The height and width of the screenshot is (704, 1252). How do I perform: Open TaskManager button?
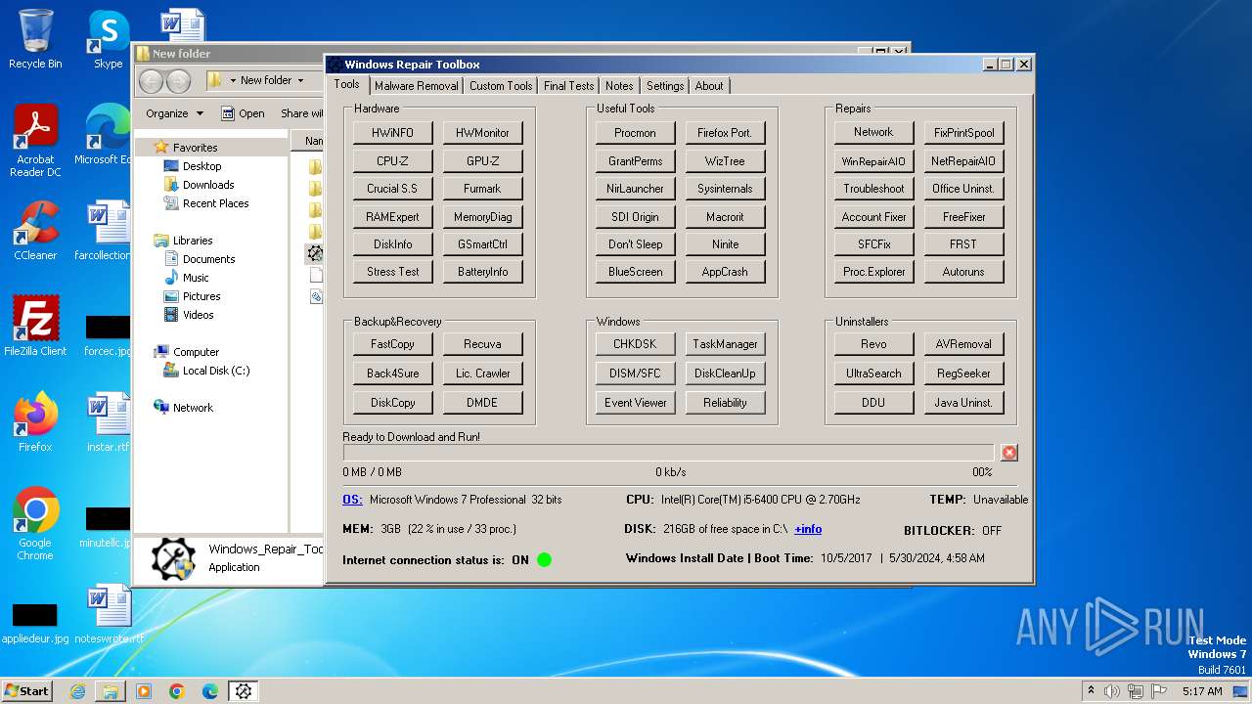coord(725,344)
